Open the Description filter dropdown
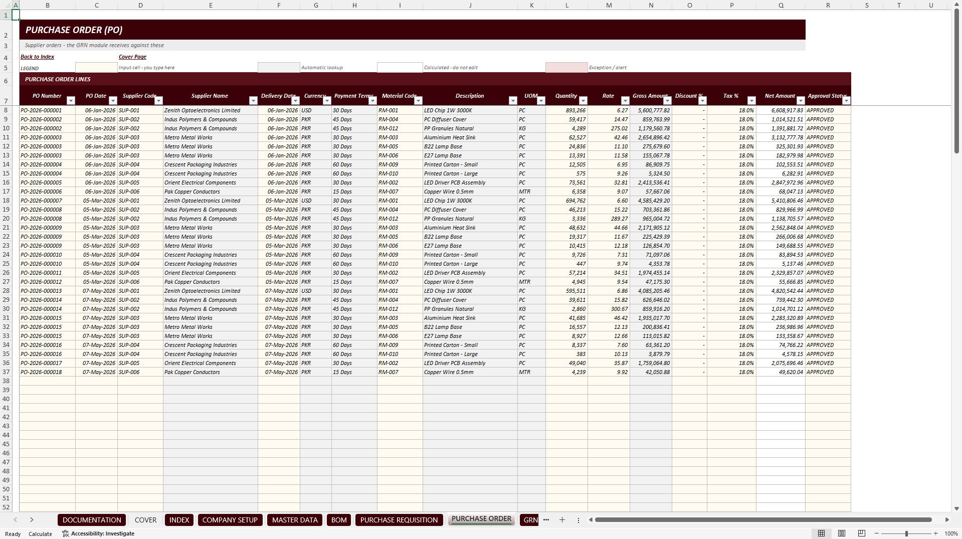962x539 pixels. [513, 101]
